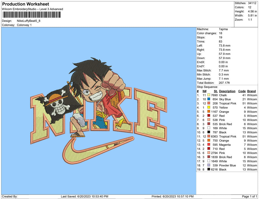The image size is (259, 199).
Task: Click the Wilcom EmbroideryStudio Level 3 Advanced subtitle
Action: [x=32, y=9]
